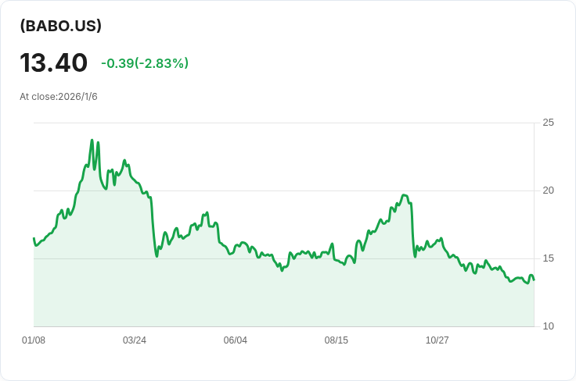The image size is (576, 381).
Task: Click the highest peak of the price line
Action: click(x=92, y=141)
